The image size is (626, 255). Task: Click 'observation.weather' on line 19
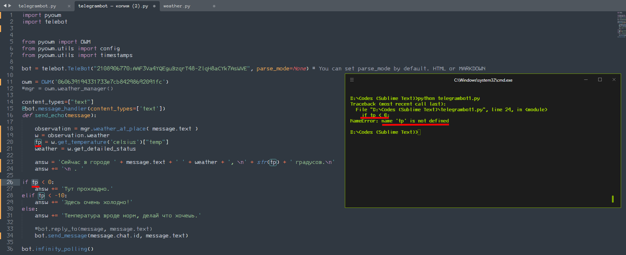tap(78, 135)
